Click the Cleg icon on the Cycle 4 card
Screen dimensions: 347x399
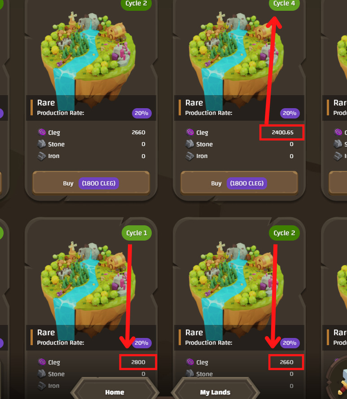(x=190, y=132)
